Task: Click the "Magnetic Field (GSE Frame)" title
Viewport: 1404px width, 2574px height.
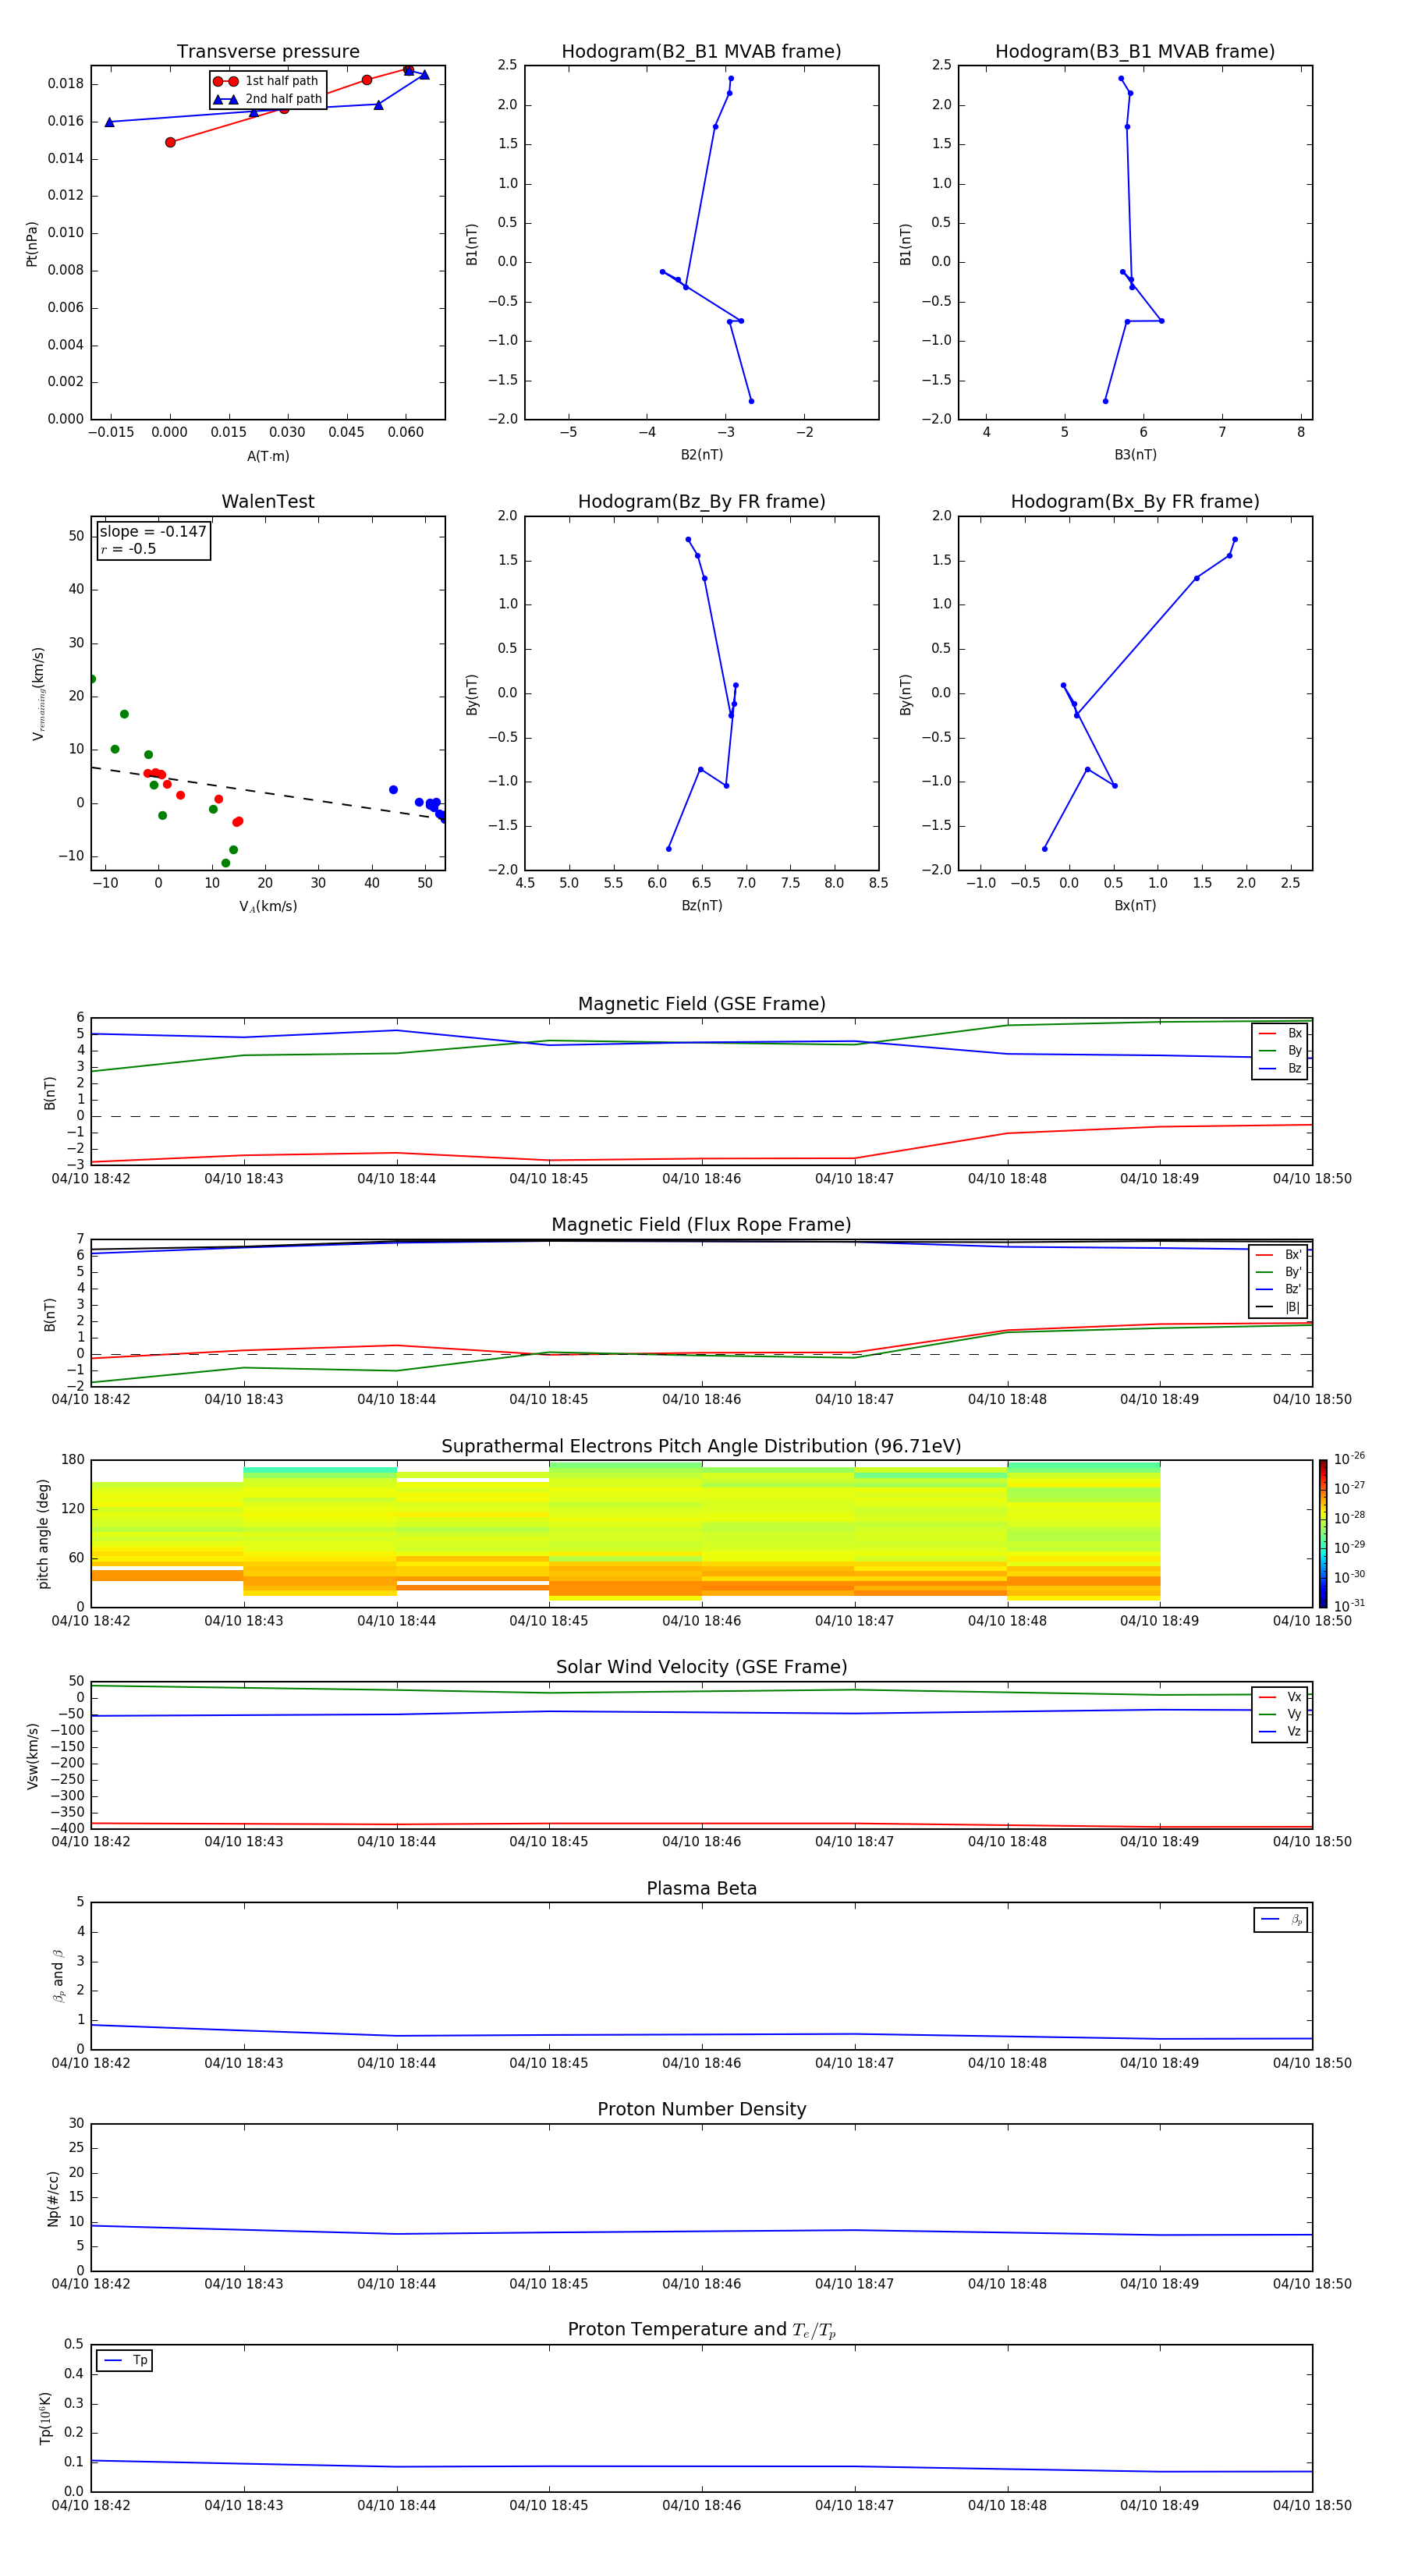Action: pyautogui.click(x=701, y=1004)
